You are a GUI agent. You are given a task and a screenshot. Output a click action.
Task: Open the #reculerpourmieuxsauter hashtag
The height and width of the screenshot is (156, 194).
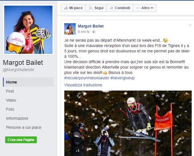(87, 78)
